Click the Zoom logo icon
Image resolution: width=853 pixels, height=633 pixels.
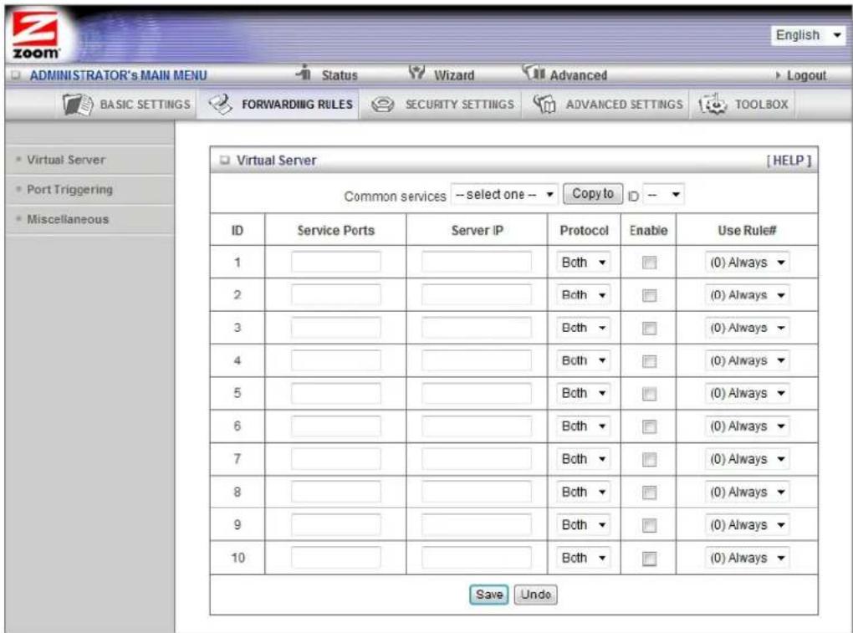[36, 36]
